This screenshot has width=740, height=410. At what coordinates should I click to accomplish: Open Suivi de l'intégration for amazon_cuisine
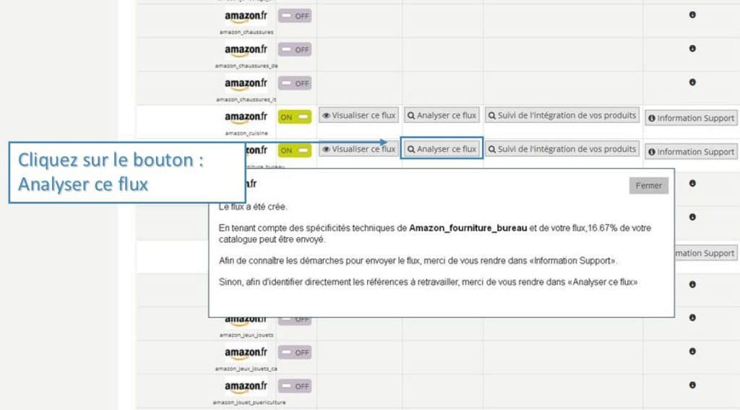tap(562, 115)
